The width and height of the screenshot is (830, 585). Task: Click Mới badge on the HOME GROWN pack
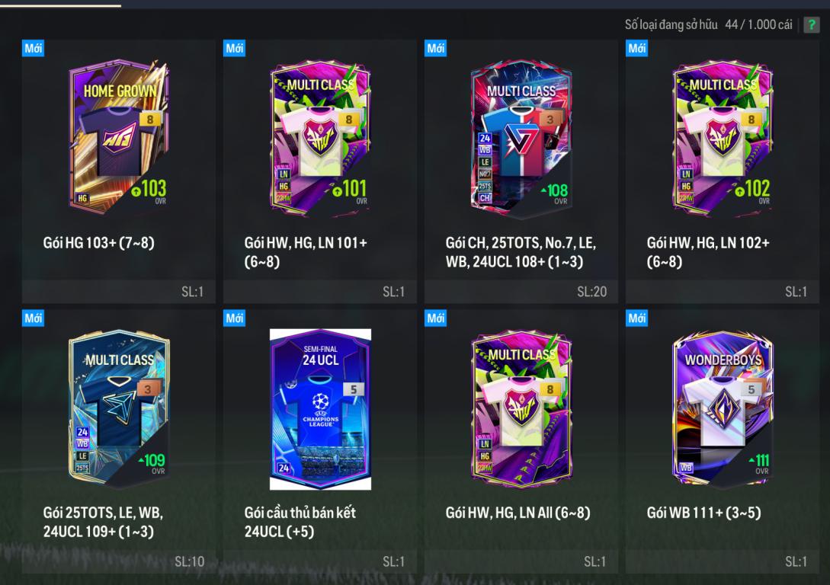(x=33, y=48)
